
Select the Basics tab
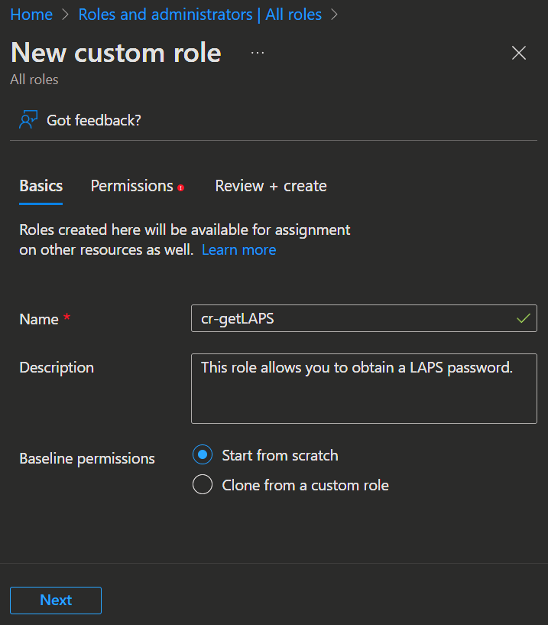coord(41,186)
